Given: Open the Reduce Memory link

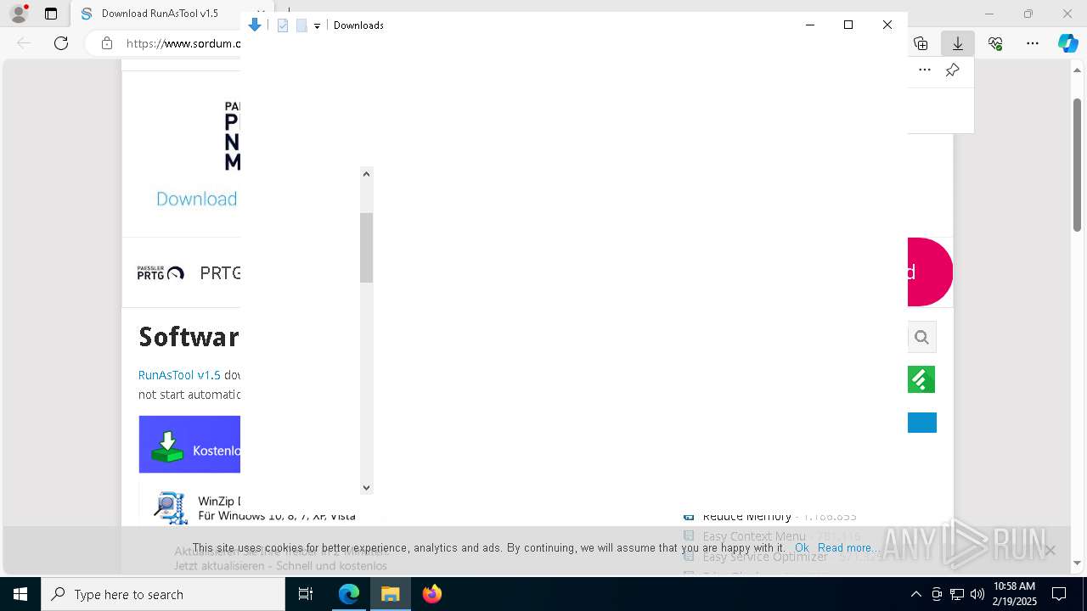Looking at the screenshot, I should [x=746, y=517].
